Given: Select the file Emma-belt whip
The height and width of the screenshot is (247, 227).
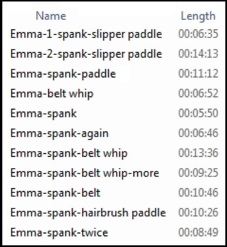Looking at the screenshot, I should [x=52, y=94].
